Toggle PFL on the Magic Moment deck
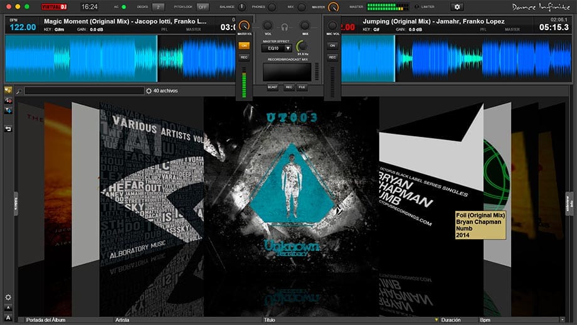 pos(164,29)
